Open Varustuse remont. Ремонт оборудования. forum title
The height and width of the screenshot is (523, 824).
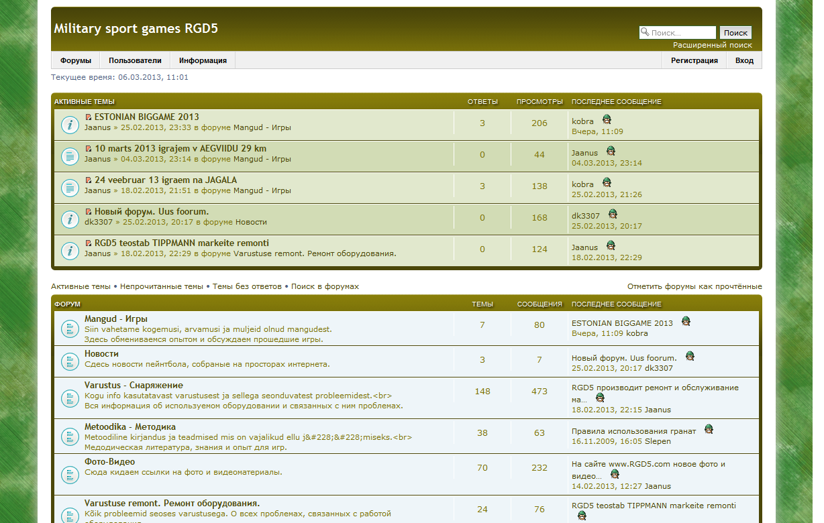(x=172, y=504)
